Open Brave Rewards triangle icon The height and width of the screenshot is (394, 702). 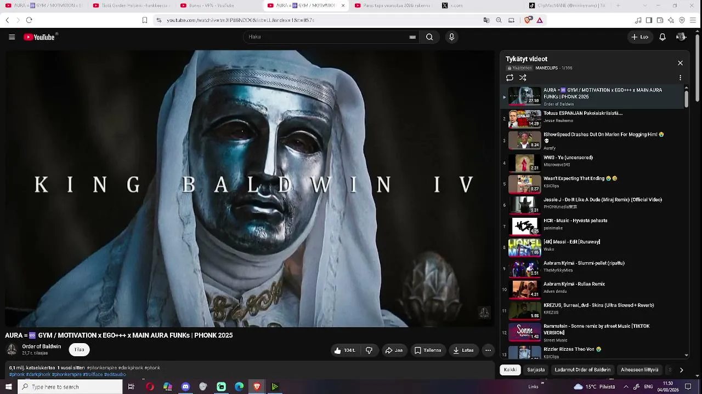pos(540,20)
